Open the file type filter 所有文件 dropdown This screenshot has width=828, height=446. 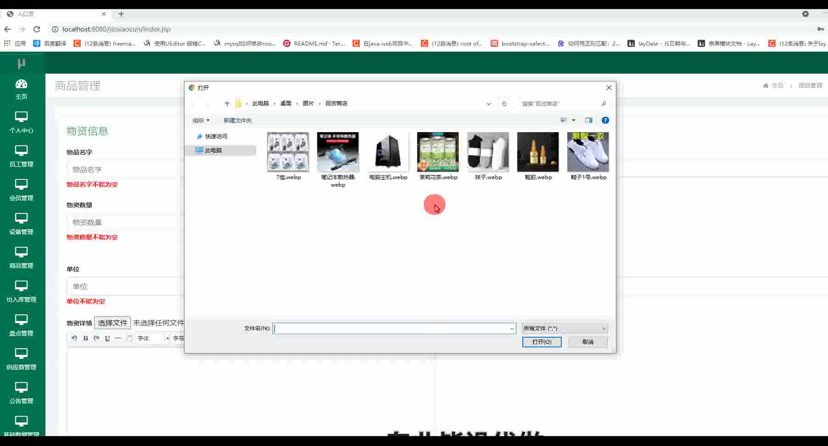[565, 328]
